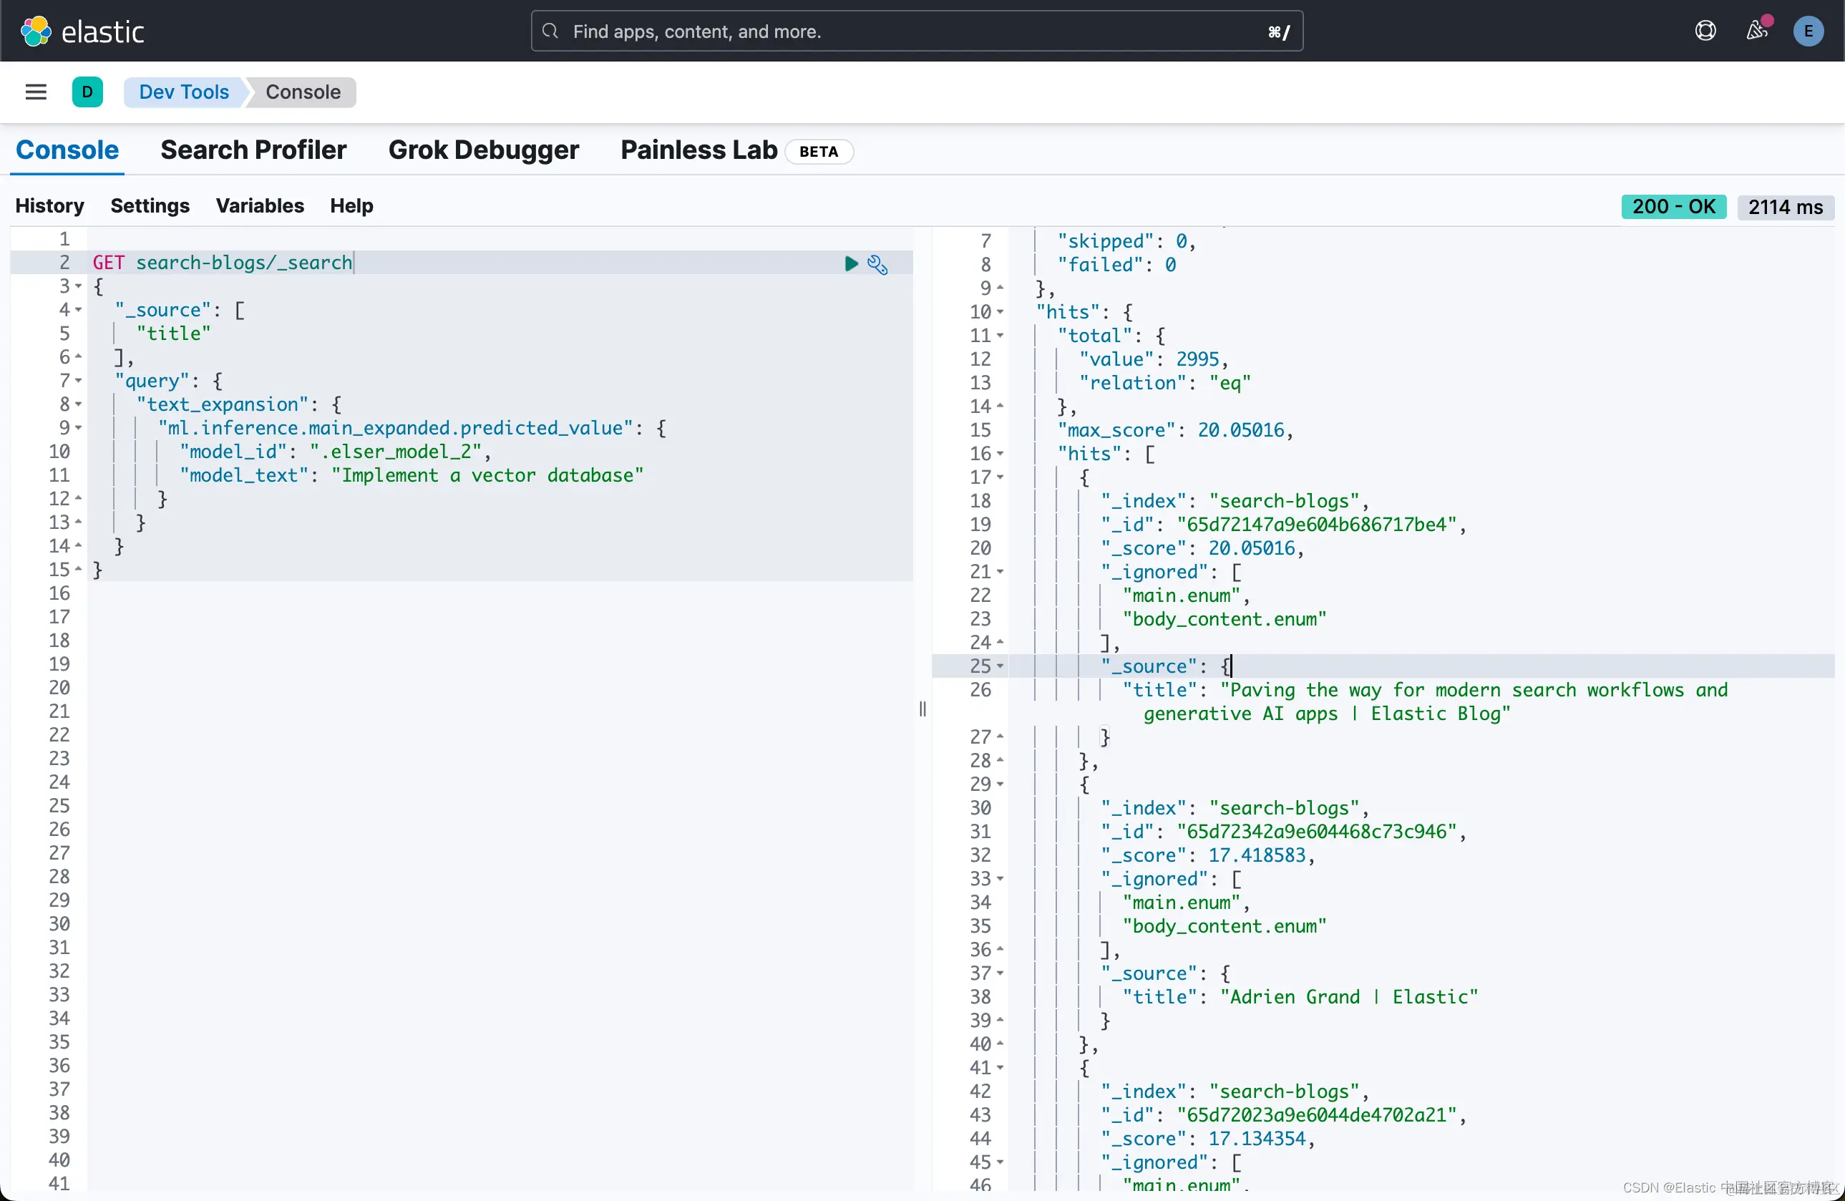Collapse the query block fold arrow on line 7
The image size is (1845, 1201).
pos(78,381)
